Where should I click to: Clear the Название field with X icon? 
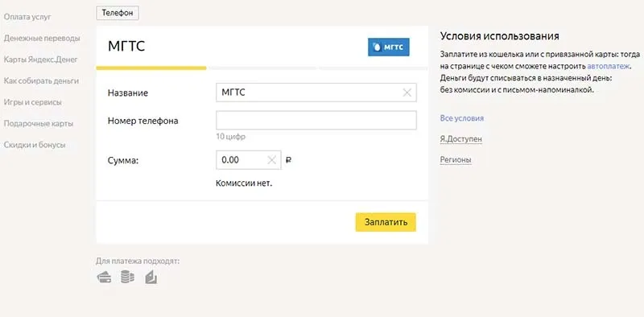tap(407, 93)
